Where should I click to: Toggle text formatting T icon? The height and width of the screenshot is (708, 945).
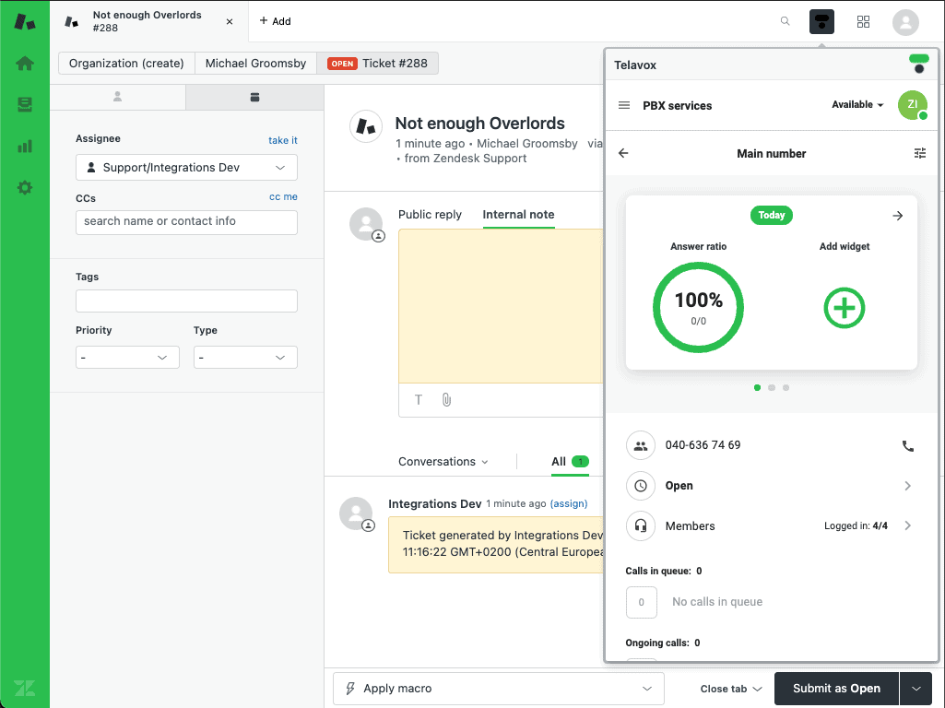point(419,399)
